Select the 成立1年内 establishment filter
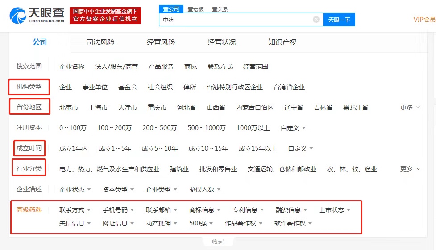This screenshot has width=436, height=250. coord(74,148)
